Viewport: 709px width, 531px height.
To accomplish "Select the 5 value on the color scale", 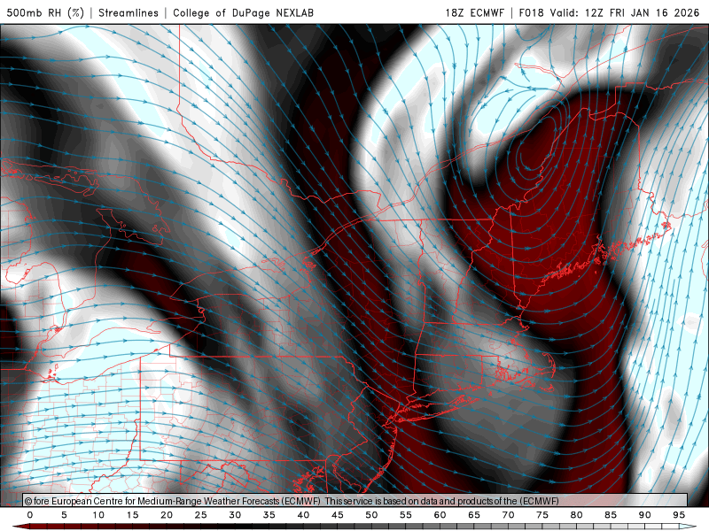I will click(x=64, y=515).
